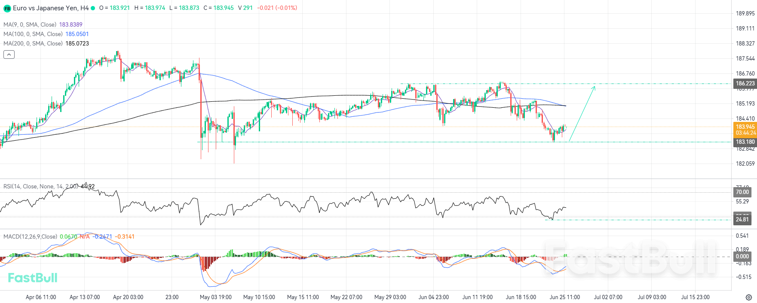Click the Apr 06 11:00 time axis label
Image resolution: width=757 pixels, height=303 pixels.
(41, 297)
